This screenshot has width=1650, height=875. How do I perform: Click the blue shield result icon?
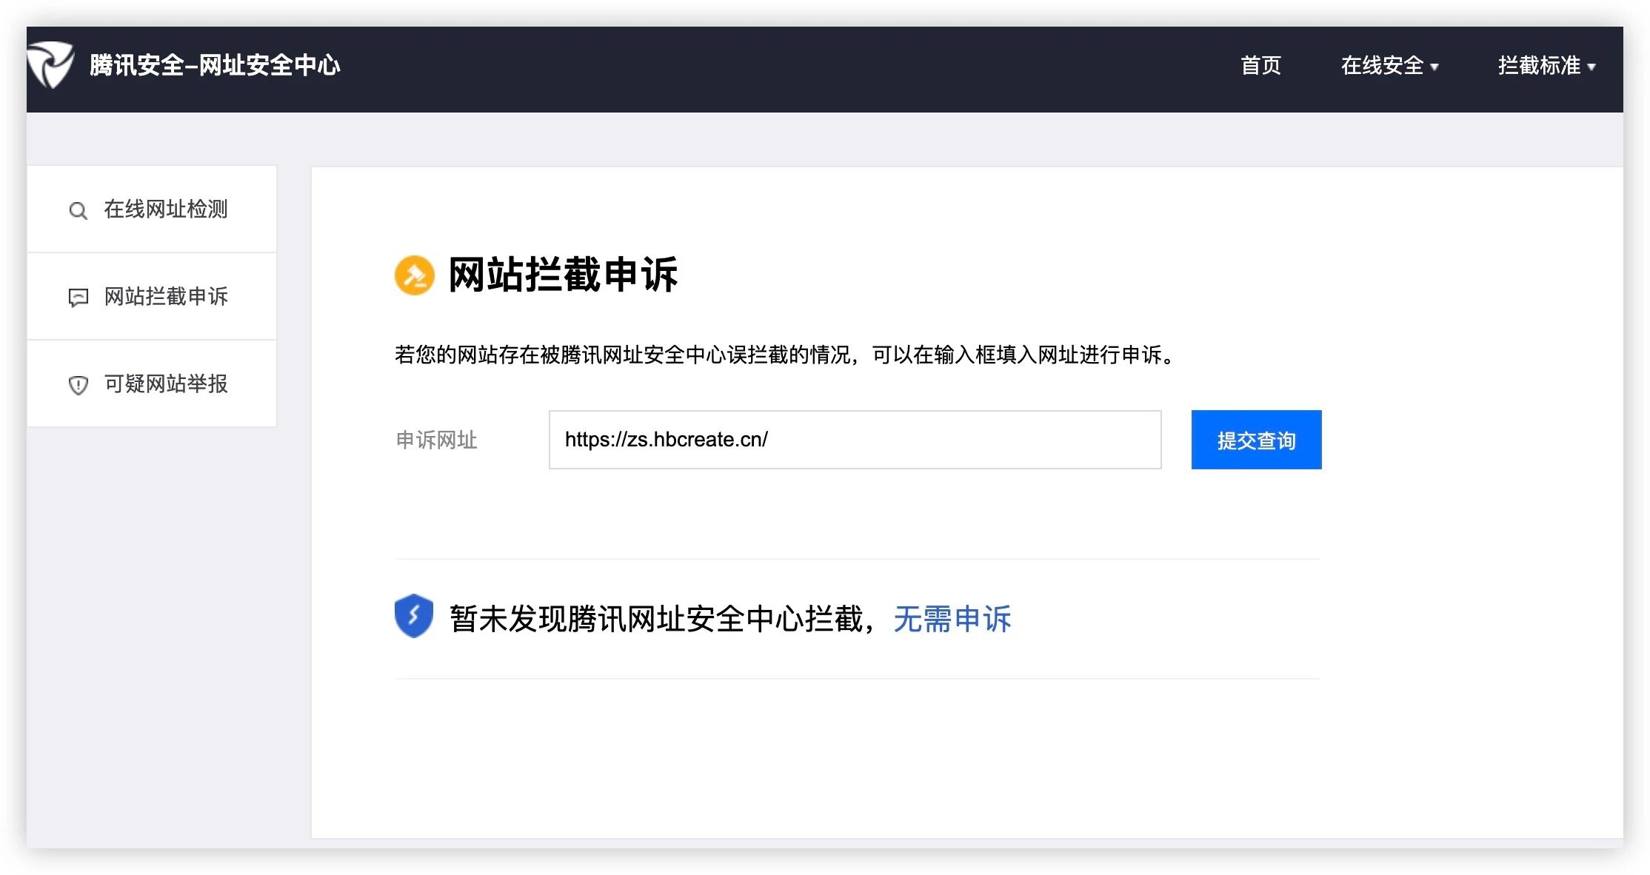pyautogui.click(x=414, y=616)
